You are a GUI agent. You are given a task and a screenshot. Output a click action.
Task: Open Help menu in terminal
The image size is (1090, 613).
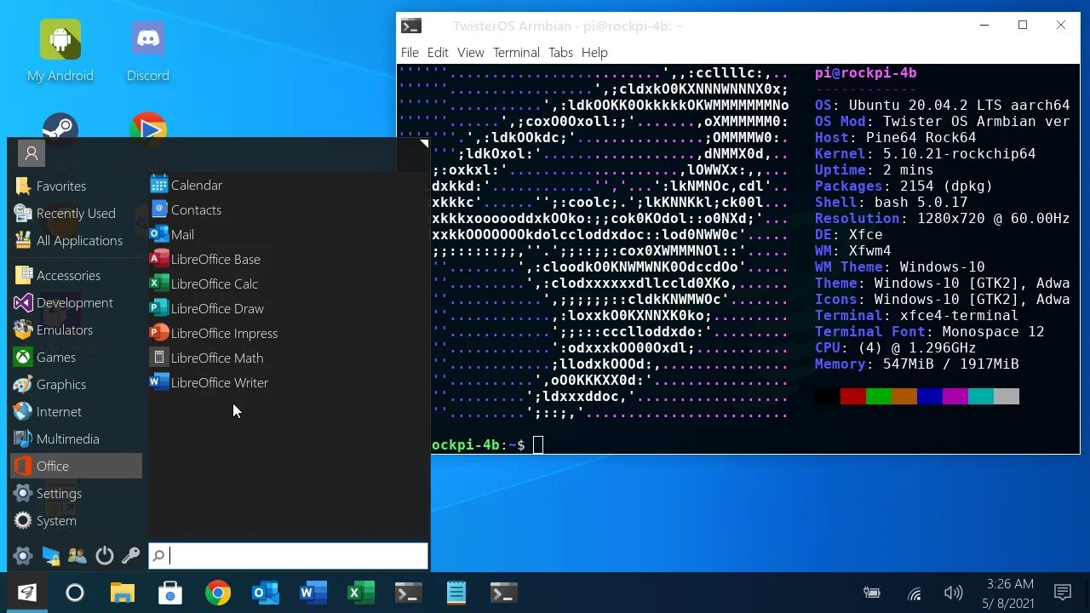[594, 52]
